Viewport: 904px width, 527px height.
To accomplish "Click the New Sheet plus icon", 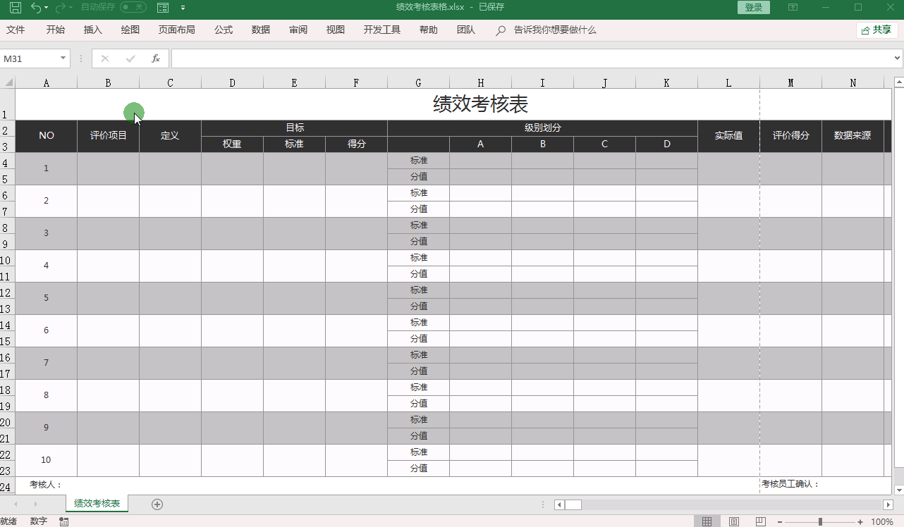I will tap(157, 504).
